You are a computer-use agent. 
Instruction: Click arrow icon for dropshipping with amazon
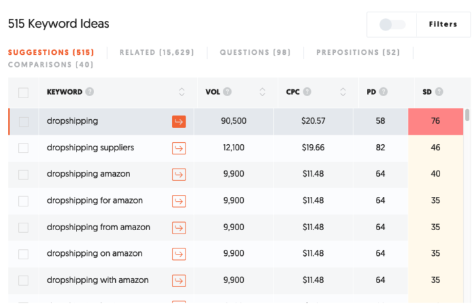[179, 280]
